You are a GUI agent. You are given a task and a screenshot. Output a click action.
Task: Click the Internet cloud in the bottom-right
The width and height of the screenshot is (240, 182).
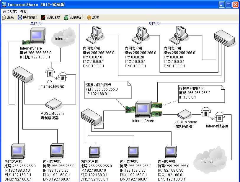coord(208,161)
